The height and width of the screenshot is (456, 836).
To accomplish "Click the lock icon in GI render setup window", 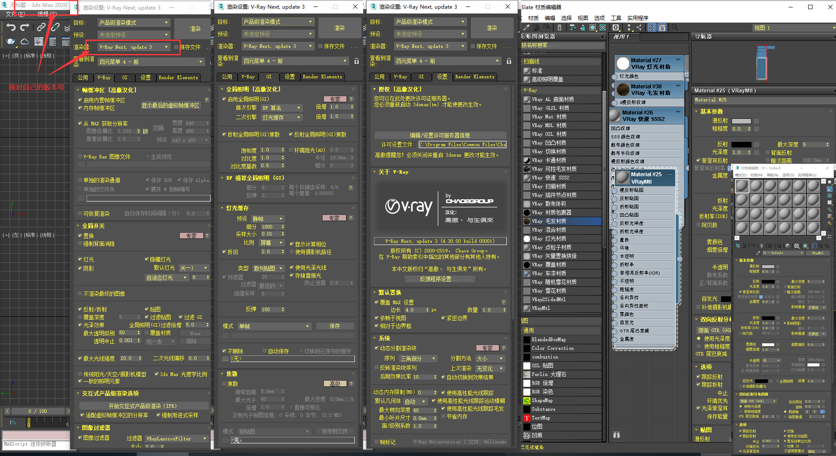I will coord(357,61).
